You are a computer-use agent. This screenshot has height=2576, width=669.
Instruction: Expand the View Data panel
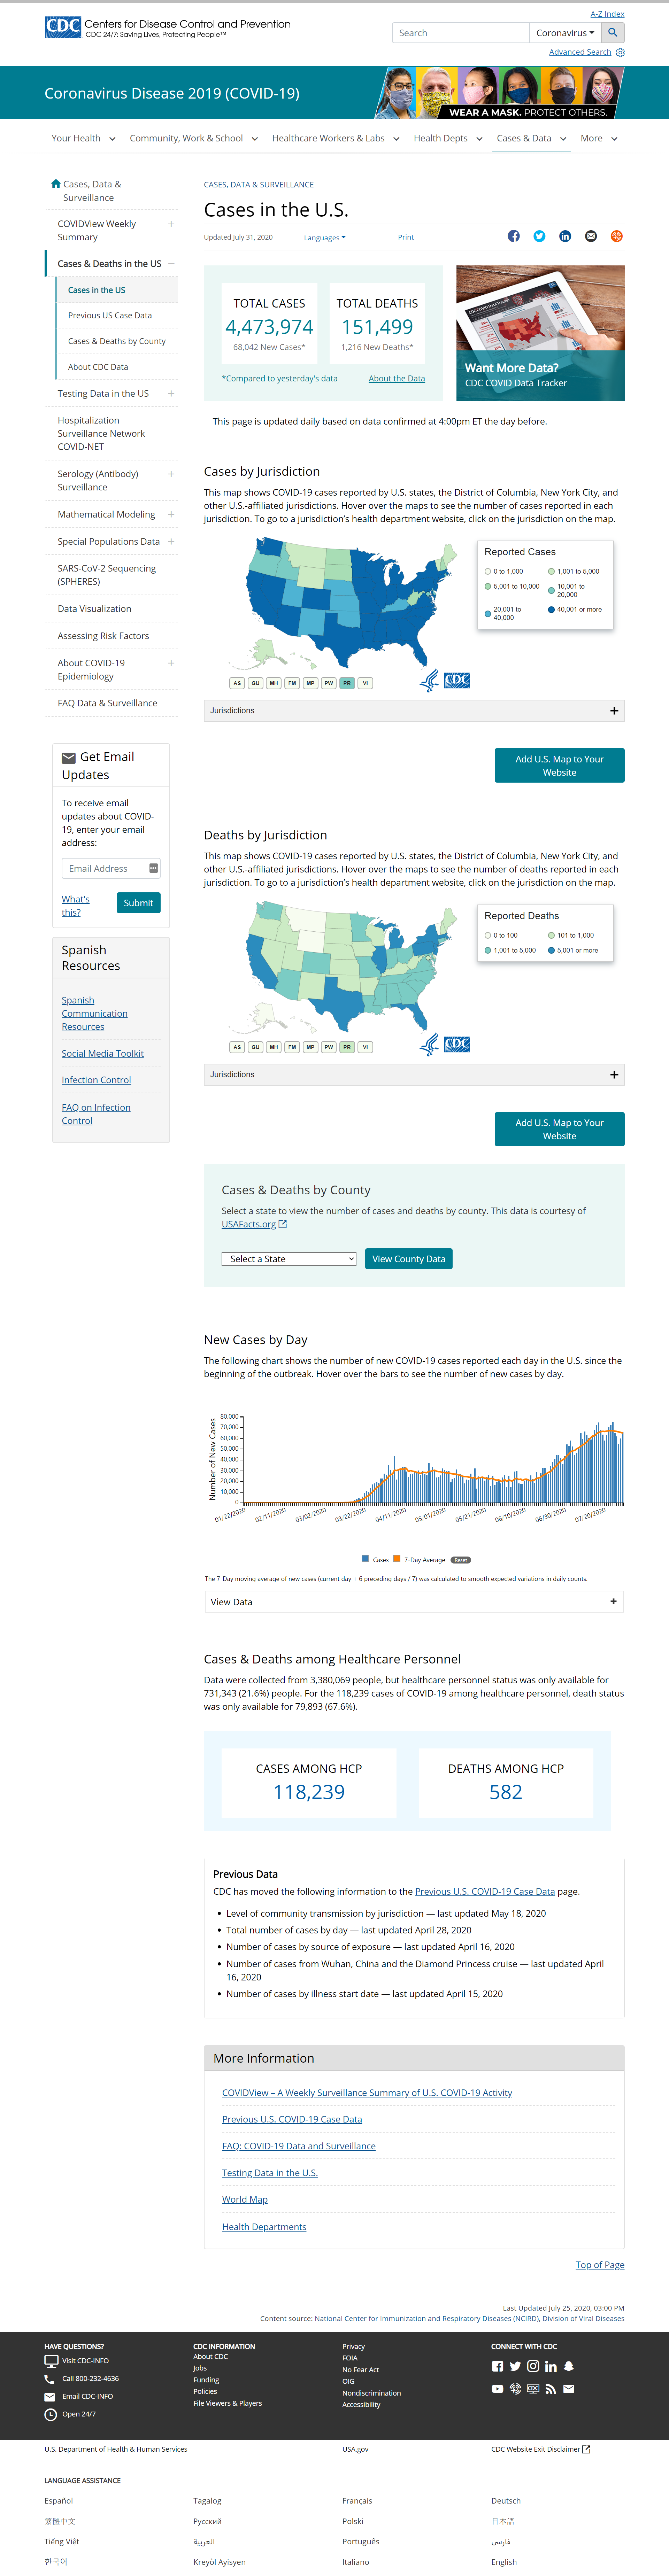point(414,1602)
